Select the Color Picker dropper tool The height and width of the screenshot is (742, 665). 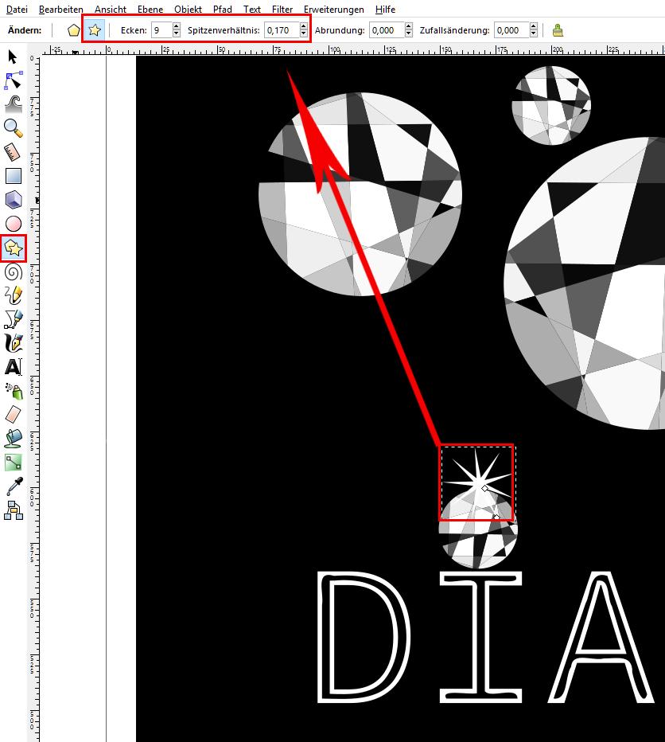point(14,486)
